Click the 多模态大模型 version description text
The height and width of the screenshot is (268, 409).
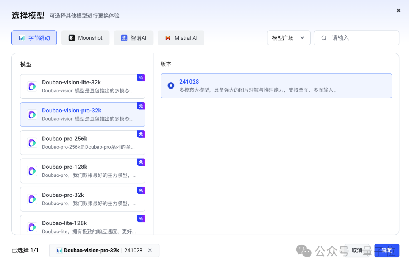(x=259, y=90)
